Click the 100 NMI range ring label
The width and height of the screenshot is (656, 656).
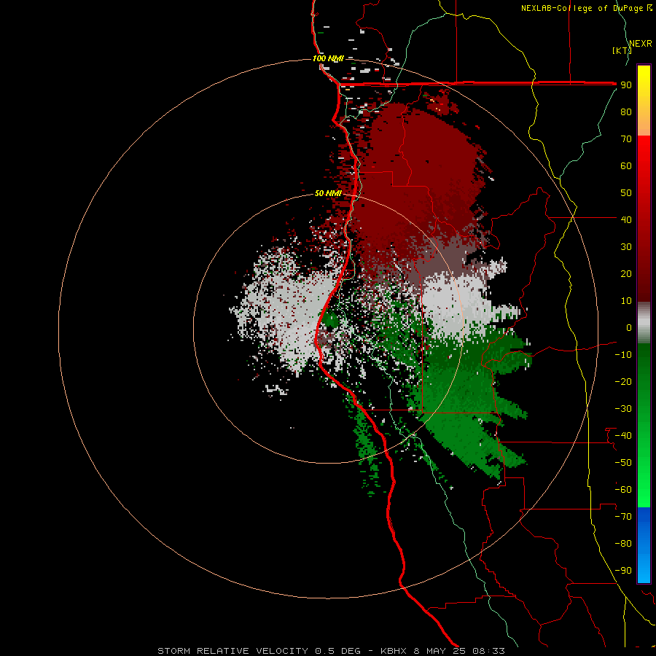[x=328, y=58]
